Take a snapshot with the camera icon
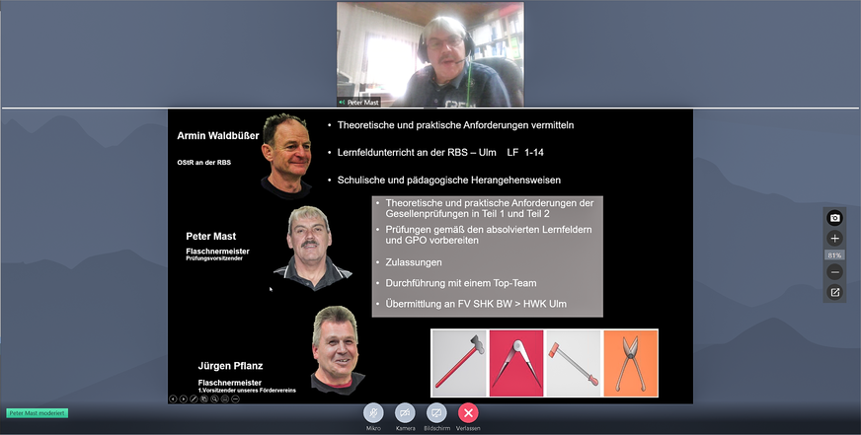Viewport: 861px width, 435px height. click(835, 218)
